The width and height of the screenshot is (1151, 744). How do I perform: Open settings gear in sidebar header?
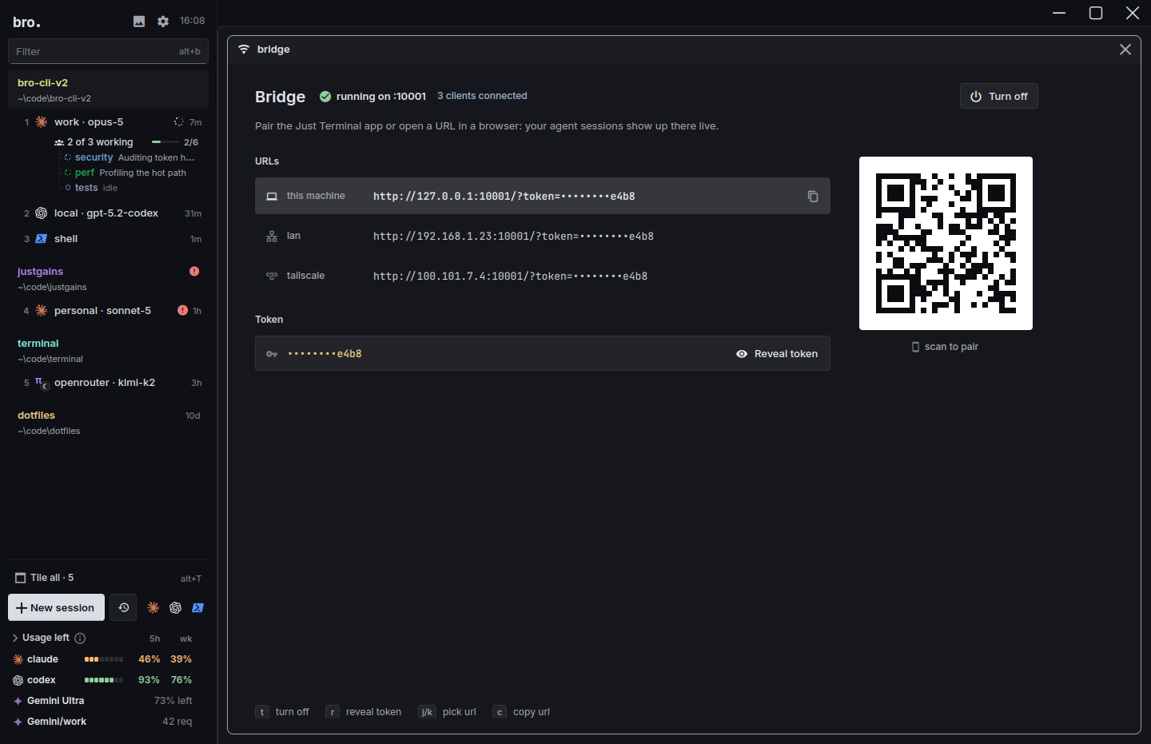tap(163, 22)
